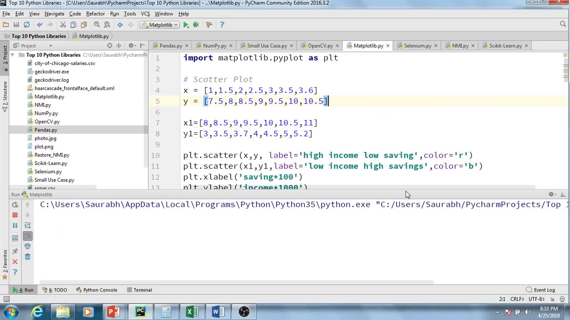Print the console output
Image resolution: width=570 pixels, height=320 pixels.
pos(28,246)
